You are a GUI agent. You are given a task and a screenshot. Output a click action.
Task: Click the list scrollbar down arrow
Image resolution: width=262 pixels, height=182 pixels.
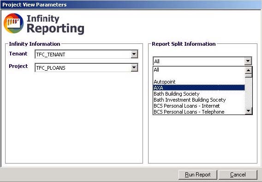coord(248,111)
